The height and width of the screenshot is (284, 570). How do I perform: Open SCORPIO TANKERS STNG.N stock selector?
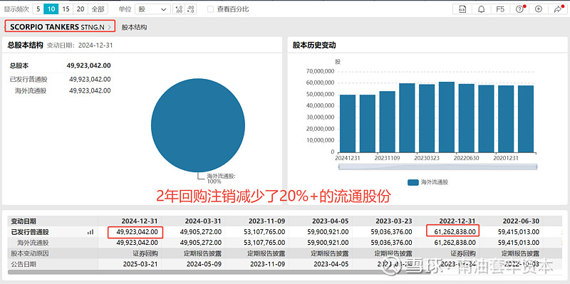60,26
